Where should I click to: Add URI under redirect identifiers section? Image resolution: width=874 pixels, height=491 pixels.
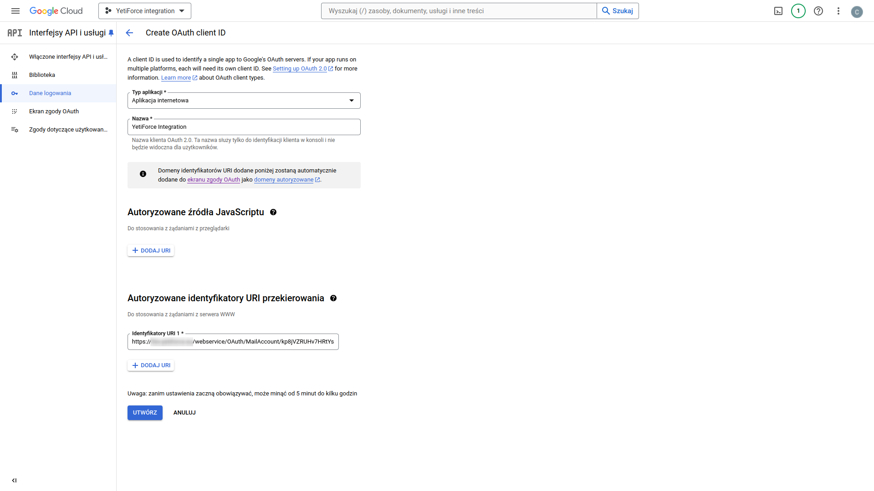click(x=151, y=365)
